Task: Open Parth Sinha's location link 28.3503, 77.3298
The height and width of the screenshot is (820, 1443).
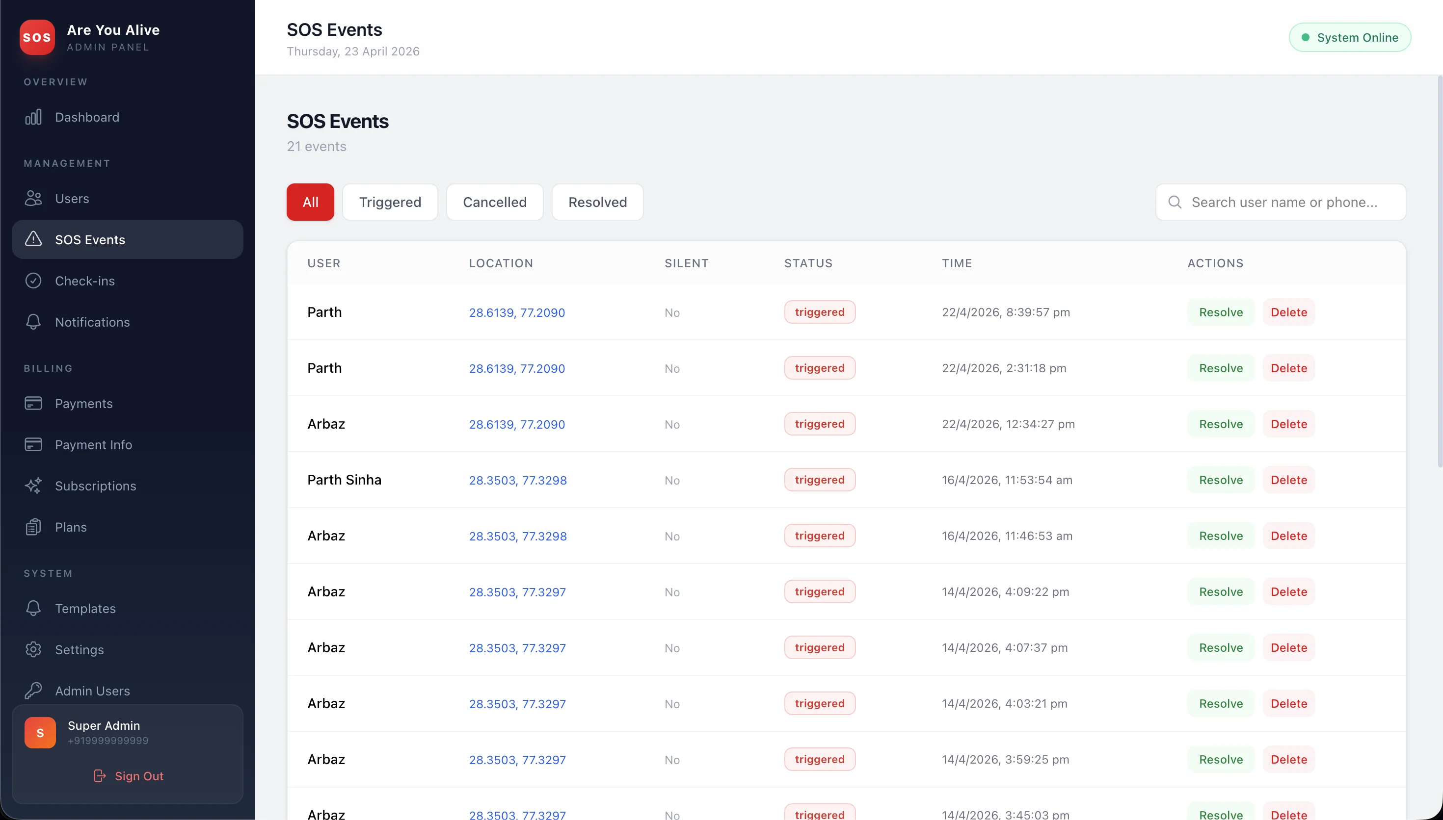Action: [517, 480]
